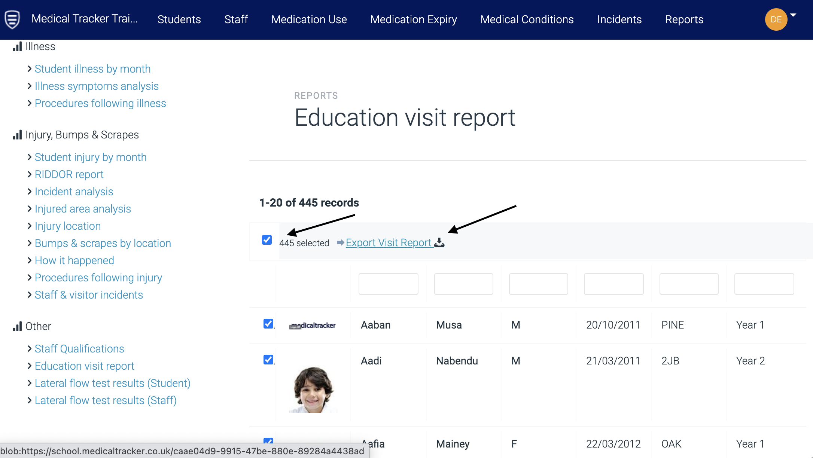Go to the Incidents tab

pyautogui.click(x=619, y=19)
